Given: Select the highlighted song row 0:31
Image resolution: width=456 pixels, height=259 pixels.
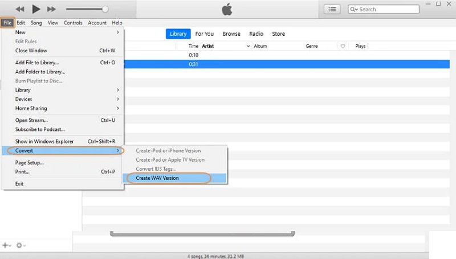Looking at the screenshot, I should pos(287,64).
